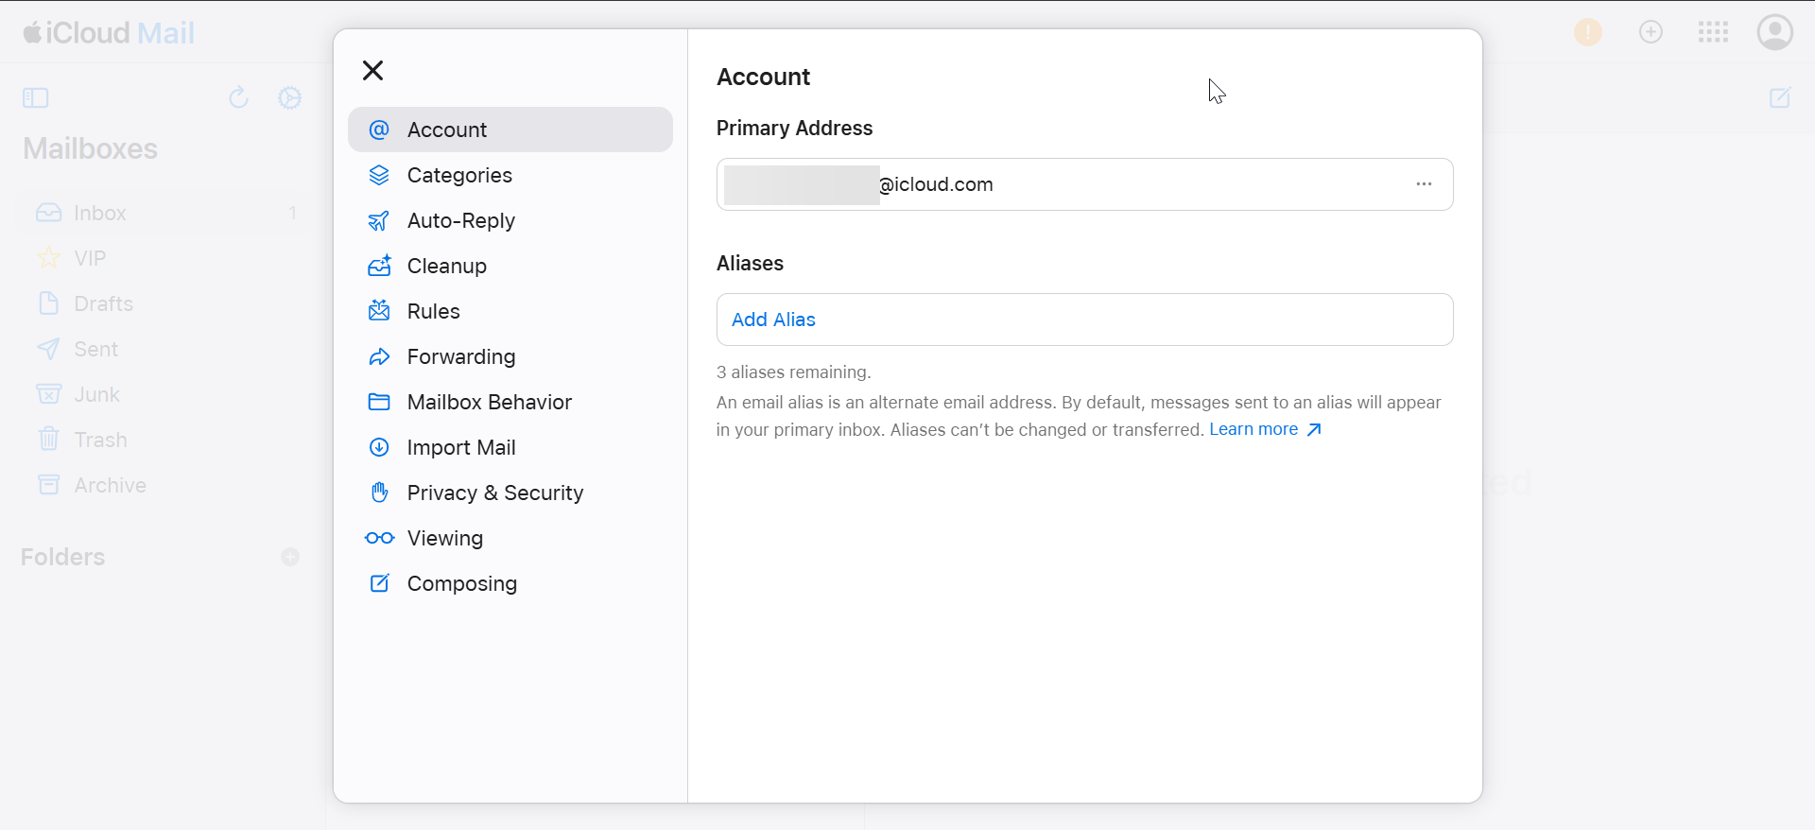Select the Mailbox Behavior folder icon

point(379,403)
